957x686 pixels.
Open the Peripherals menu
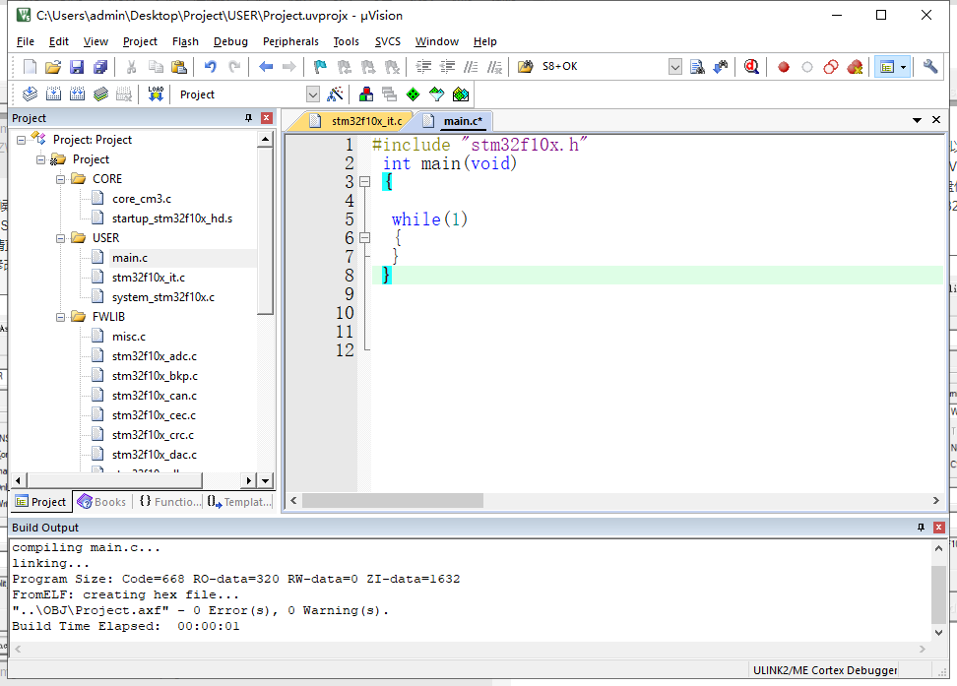[x=290, y=41]
